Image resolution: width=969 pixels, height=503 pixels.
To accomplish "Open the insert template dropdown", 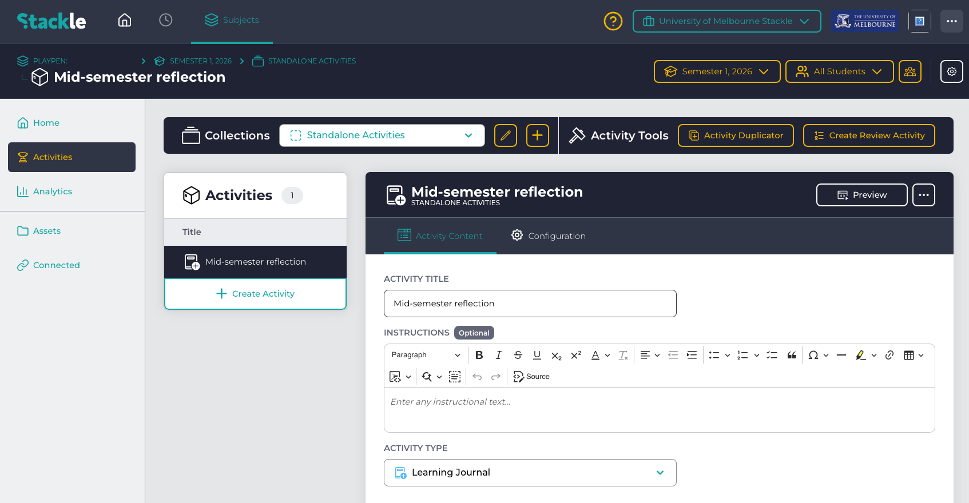I will (x=400, y=377).
